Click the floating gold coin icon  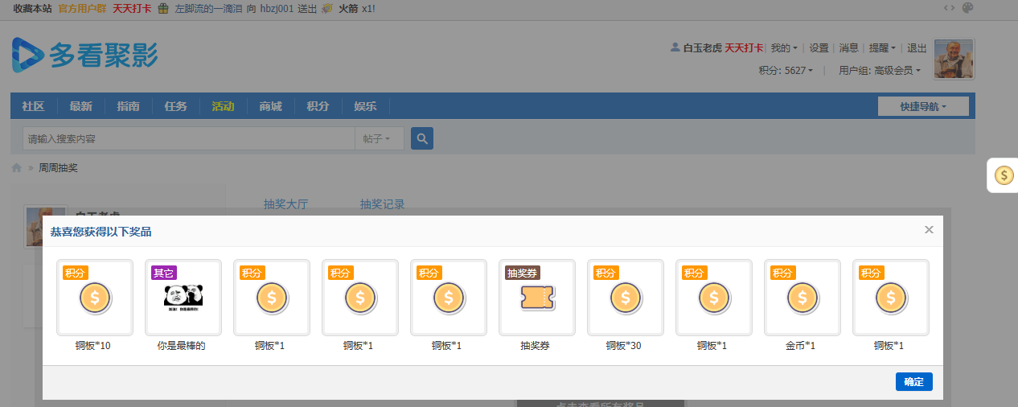click(x=1004, y=175)
